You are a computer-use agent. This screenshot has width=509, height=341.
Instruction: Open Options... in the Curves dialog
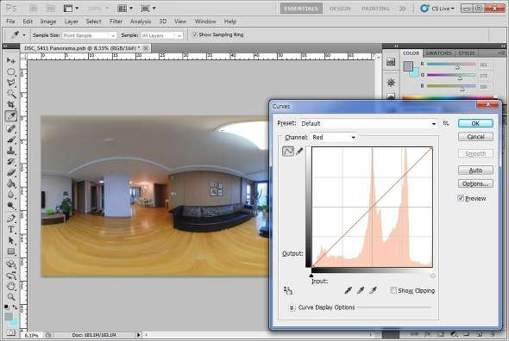click(475, 183)
